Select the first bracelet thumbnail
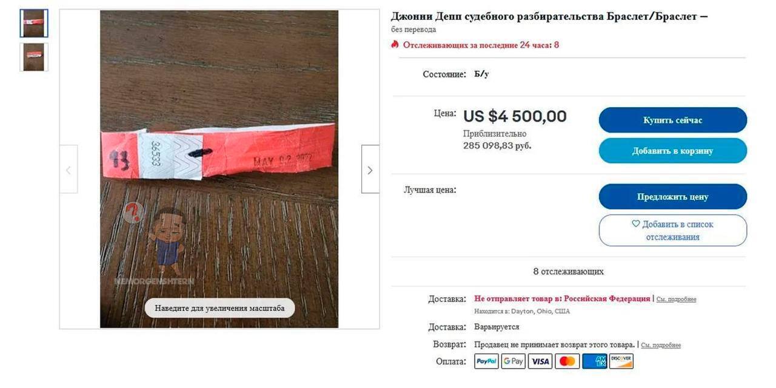Screen dimensions: 776x388 pyautogui.click(x=33, y=23)
